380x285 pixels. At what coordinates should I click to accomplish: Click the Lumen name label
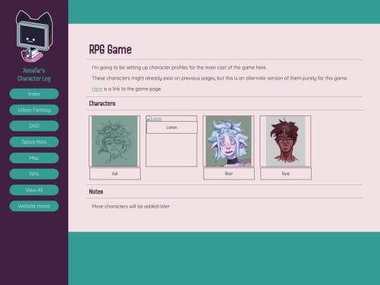(172, 127)
